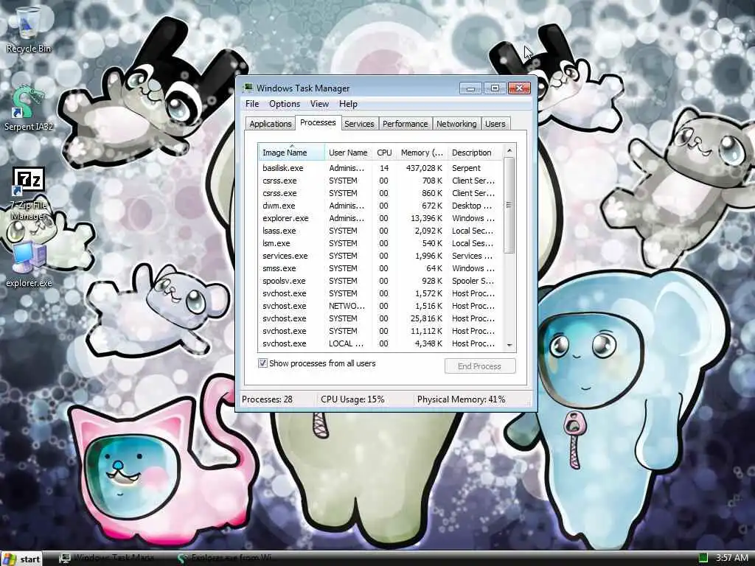
Task: Open the Help menu
Action: (348, 103)
